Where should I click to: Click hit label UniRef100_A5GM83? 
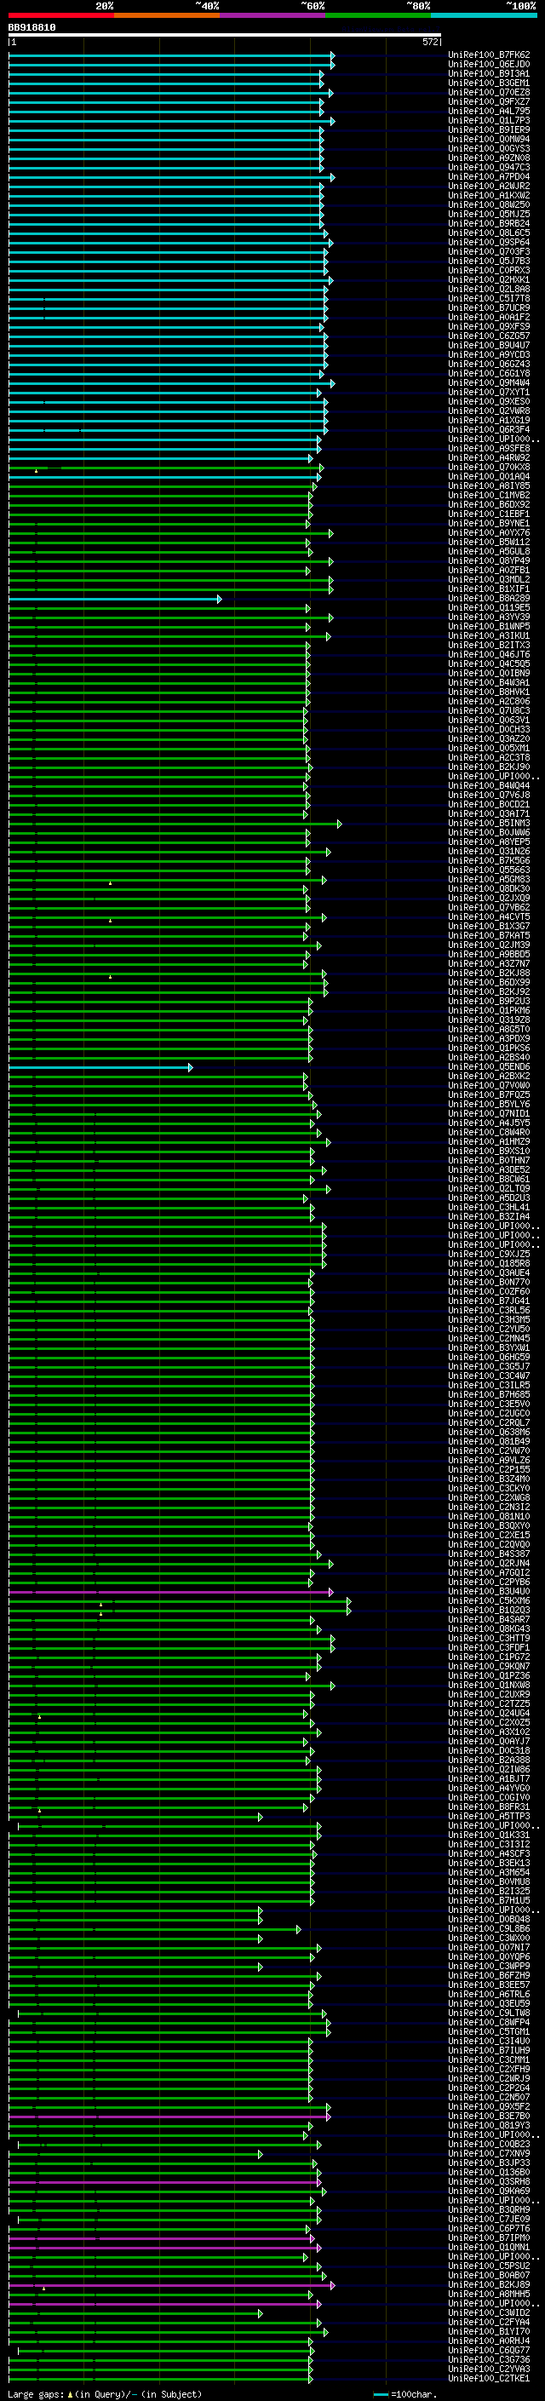click(x=489, y=879)
